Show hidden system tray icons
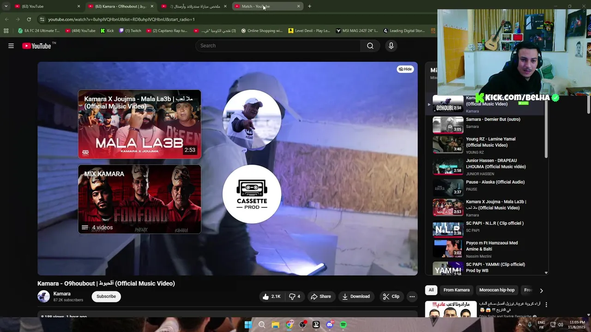This screenshot has height=332, width=591. click(520, 325)
